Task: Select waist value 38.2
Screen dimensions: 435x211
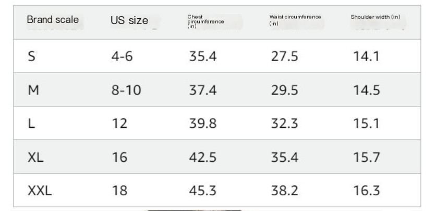Action: tap(284, 191)
